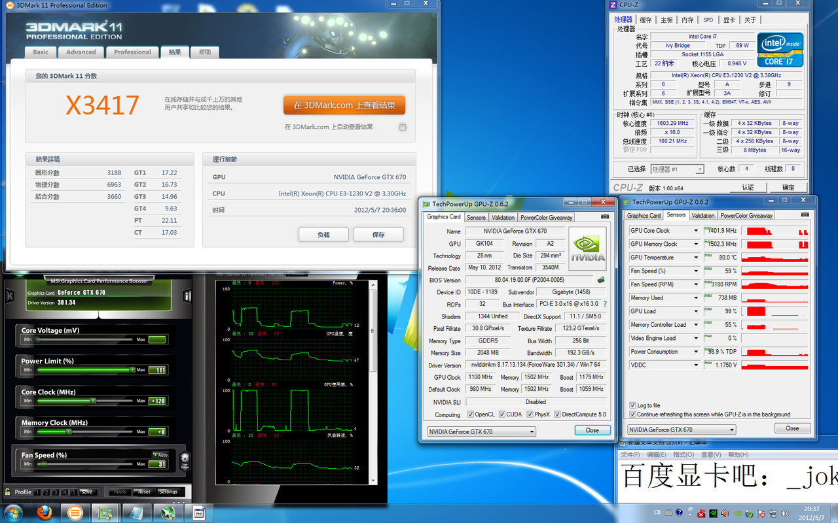Click the CH input language indicator
Image resolution: width=838 pixels, height=523 pixels.
(657, 513)
